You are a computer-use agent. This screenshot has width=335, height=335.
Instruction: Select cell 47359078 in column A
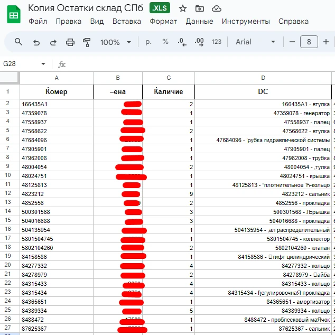coord(57,113)
